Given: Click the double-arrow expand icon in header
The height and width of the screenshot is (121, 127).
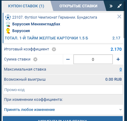Looking at the screenshot, I should pyautogui.click(x=111, y=6).
